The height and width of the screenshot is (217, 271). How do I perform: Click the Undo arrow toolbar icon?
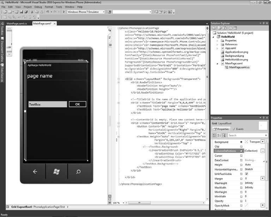point(48,12)
